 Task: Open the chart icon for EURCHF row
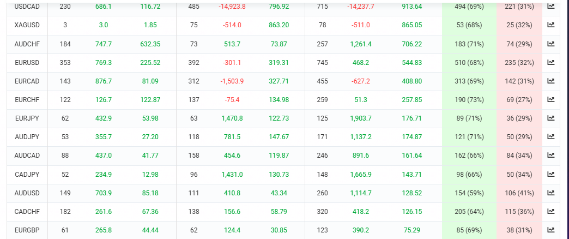pyautogui.click(x=550, y=99)
